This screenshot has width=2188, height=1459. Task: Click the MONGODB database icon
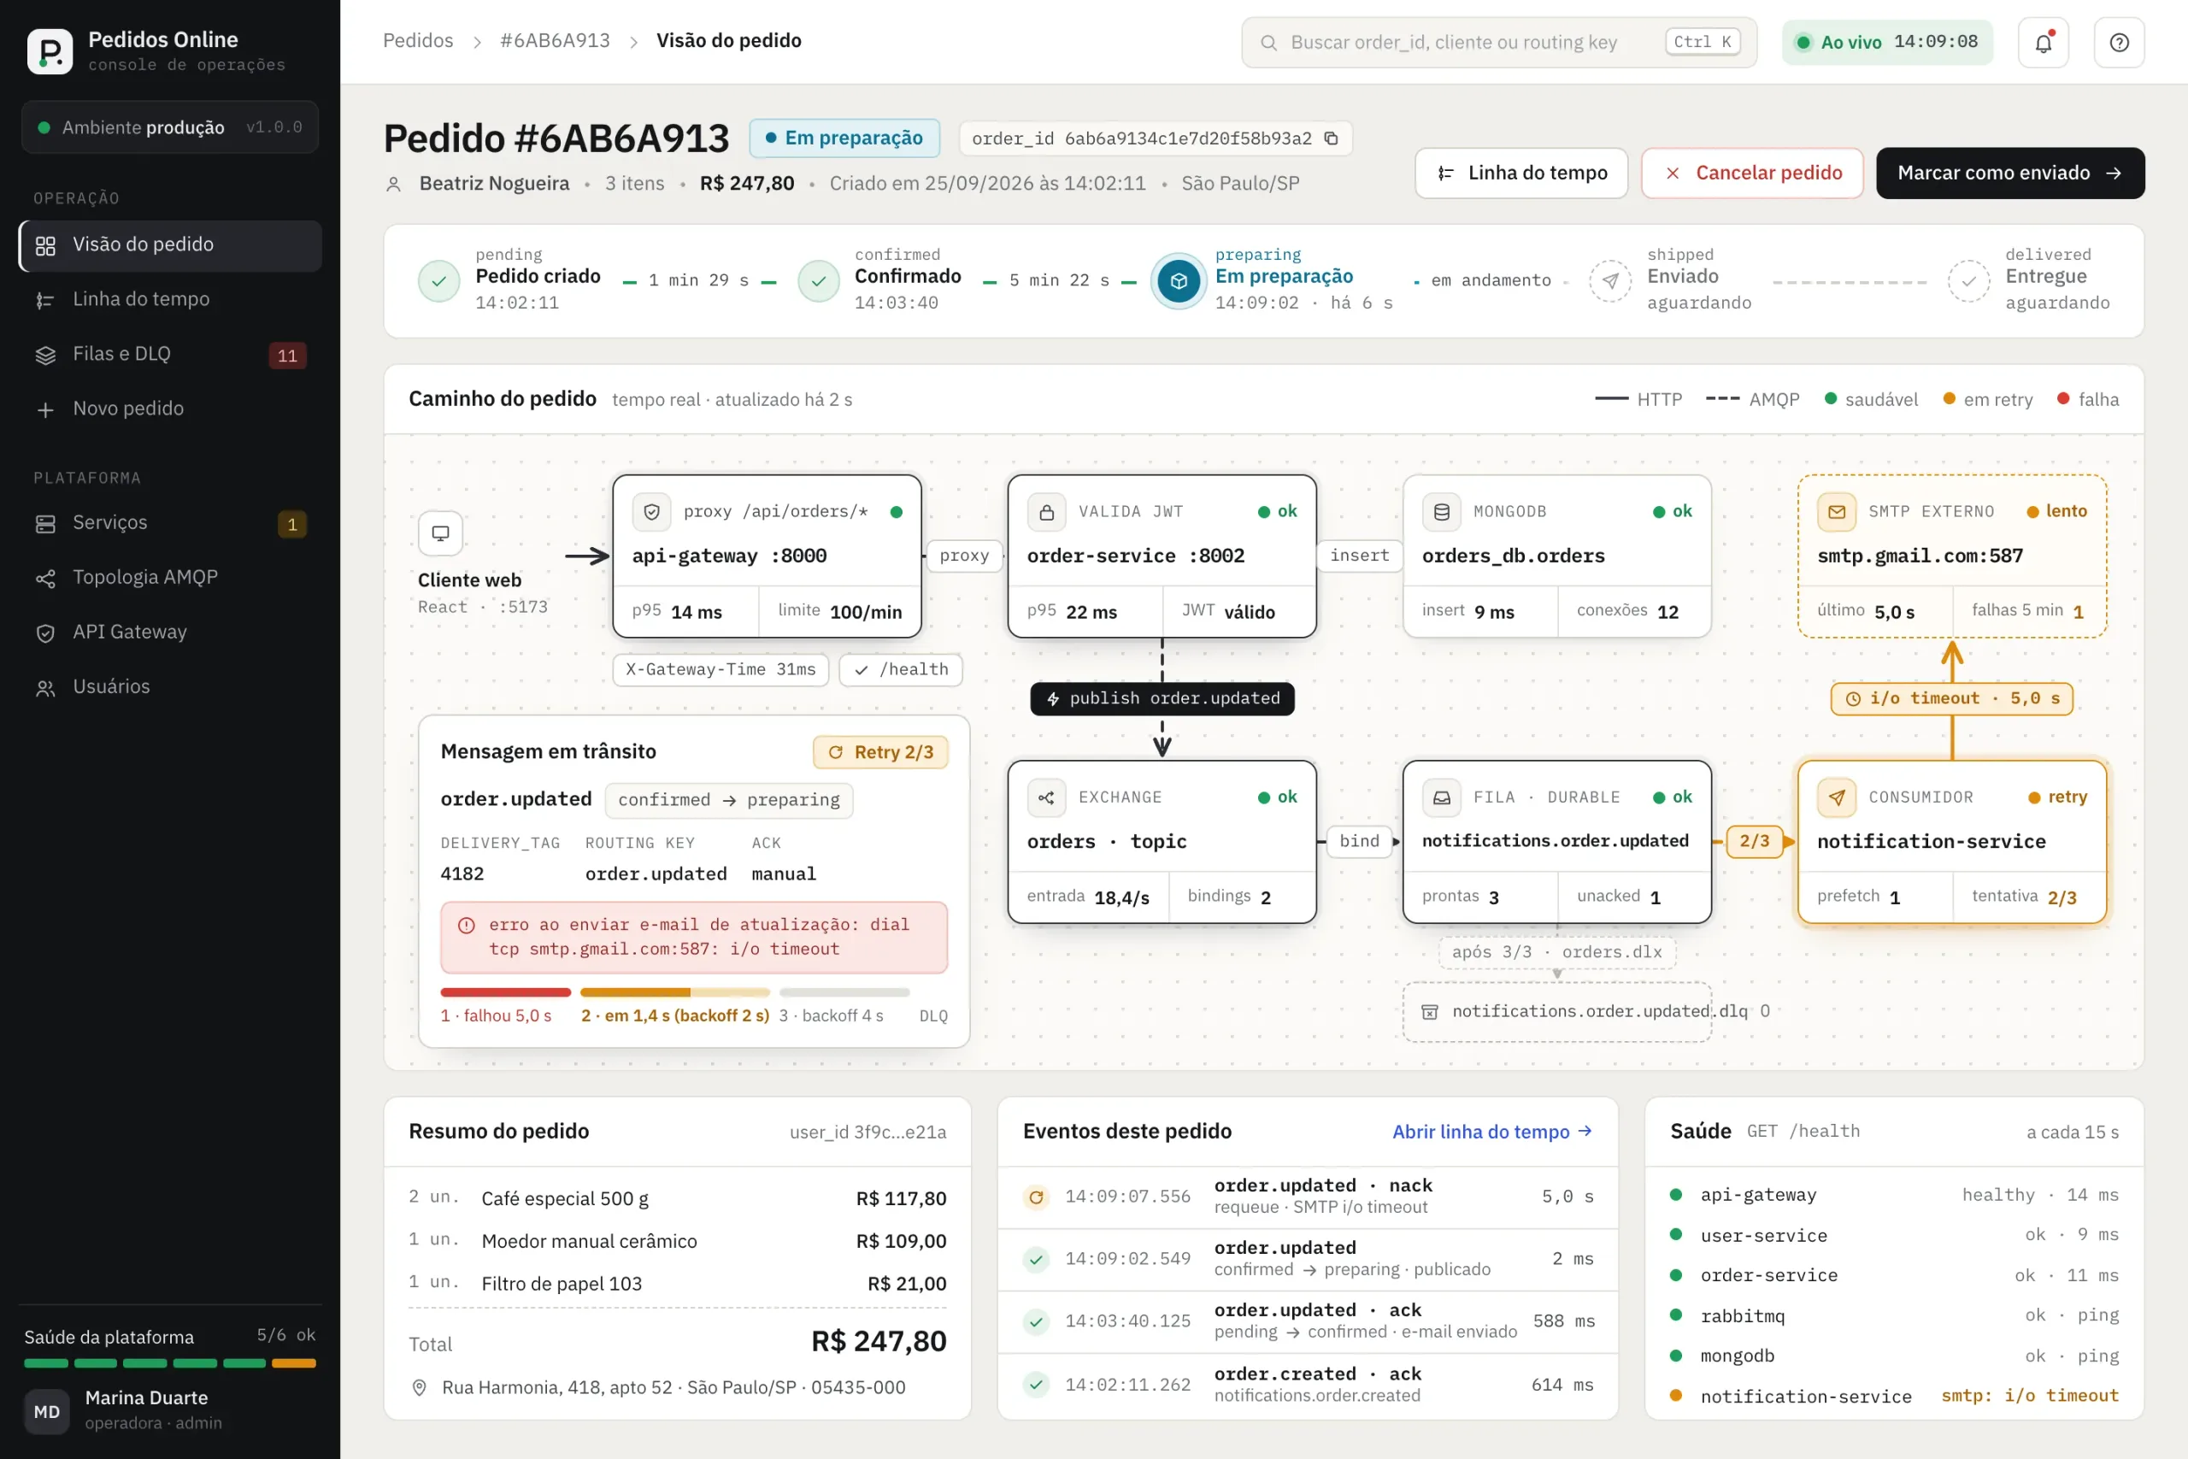click(1441, 512)
